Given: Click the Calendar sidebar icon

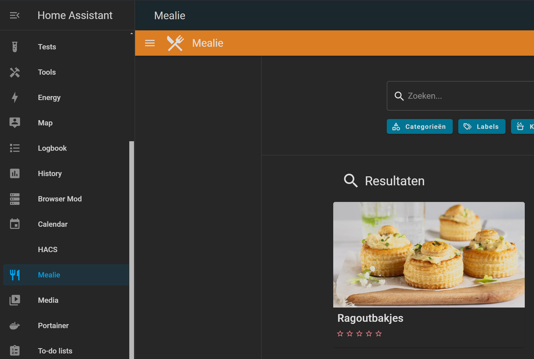Looking at the screenshot, I should 15,224.
